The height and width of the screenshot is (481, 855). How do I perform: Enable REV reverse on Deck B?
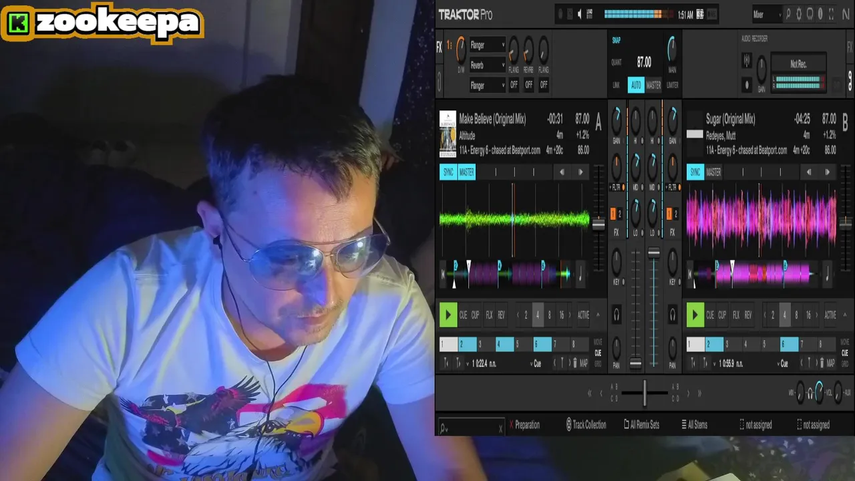pyautogui.click(x=748, y=315)
